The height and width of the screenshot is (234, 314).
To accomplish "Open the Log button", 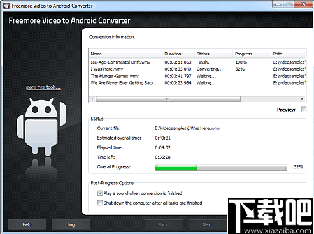I will [71, 224].
